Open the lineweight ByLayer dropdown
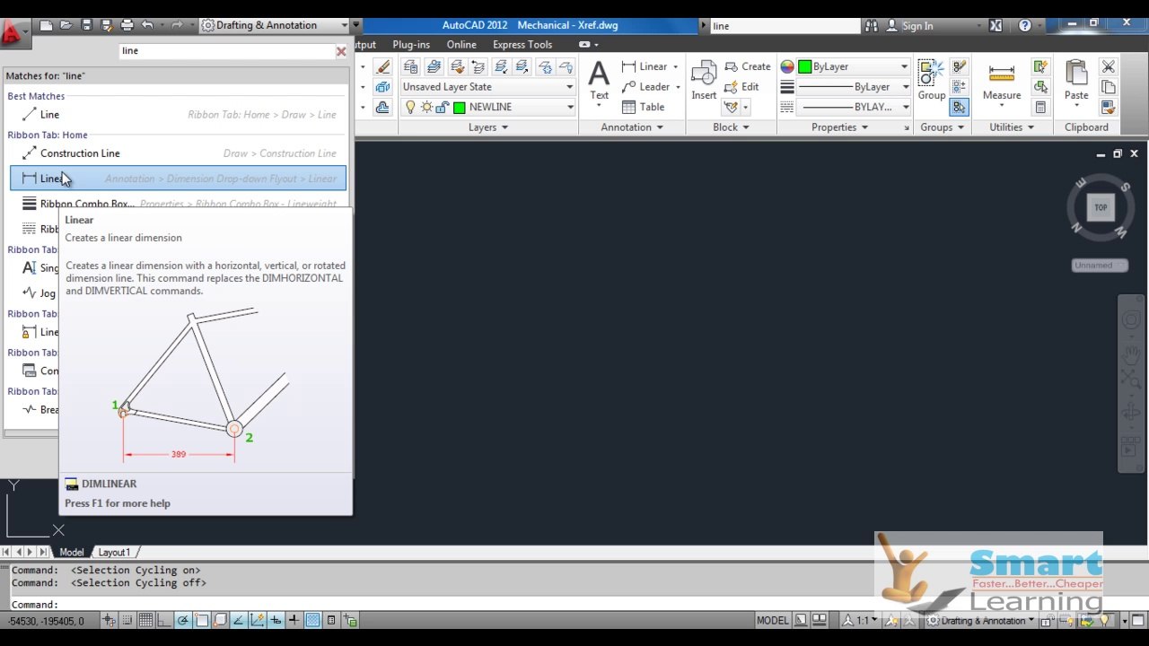Image resolution: width=1149 pixels, height=646 pixels. point(853,87)
